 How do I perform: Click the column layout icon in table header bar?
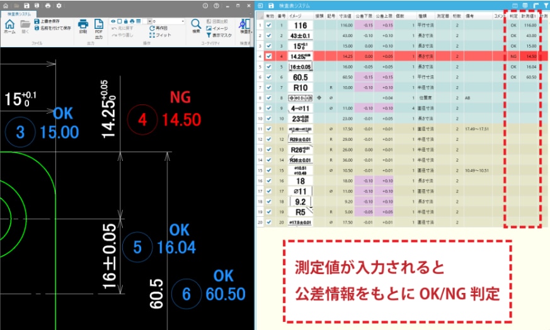(515, 6)
